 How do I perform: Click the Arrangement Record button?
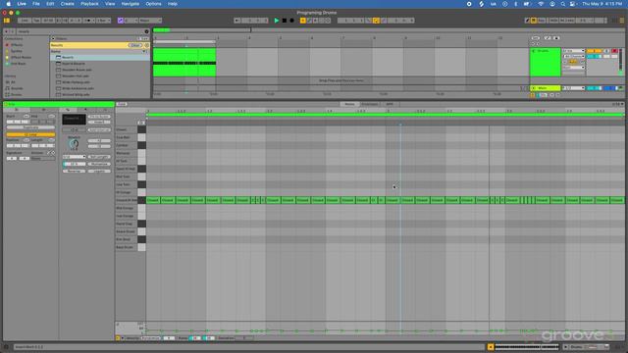click(x=292, y=21)
